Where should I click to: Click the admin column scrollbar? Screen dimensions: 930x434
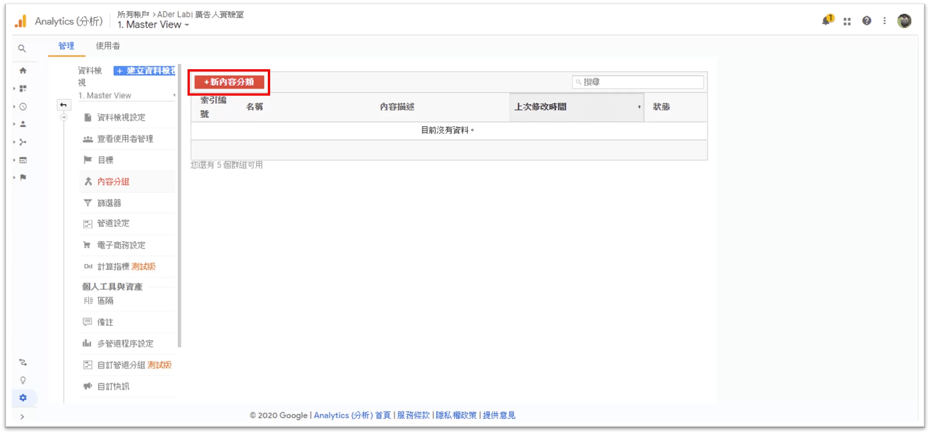[x=179, y=205]
